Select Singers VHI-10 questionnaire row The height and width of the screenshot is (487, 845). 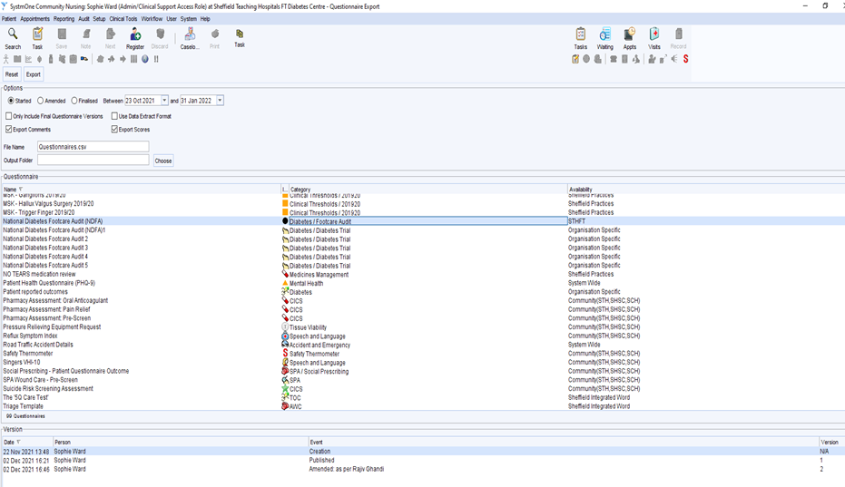(423, 362)
